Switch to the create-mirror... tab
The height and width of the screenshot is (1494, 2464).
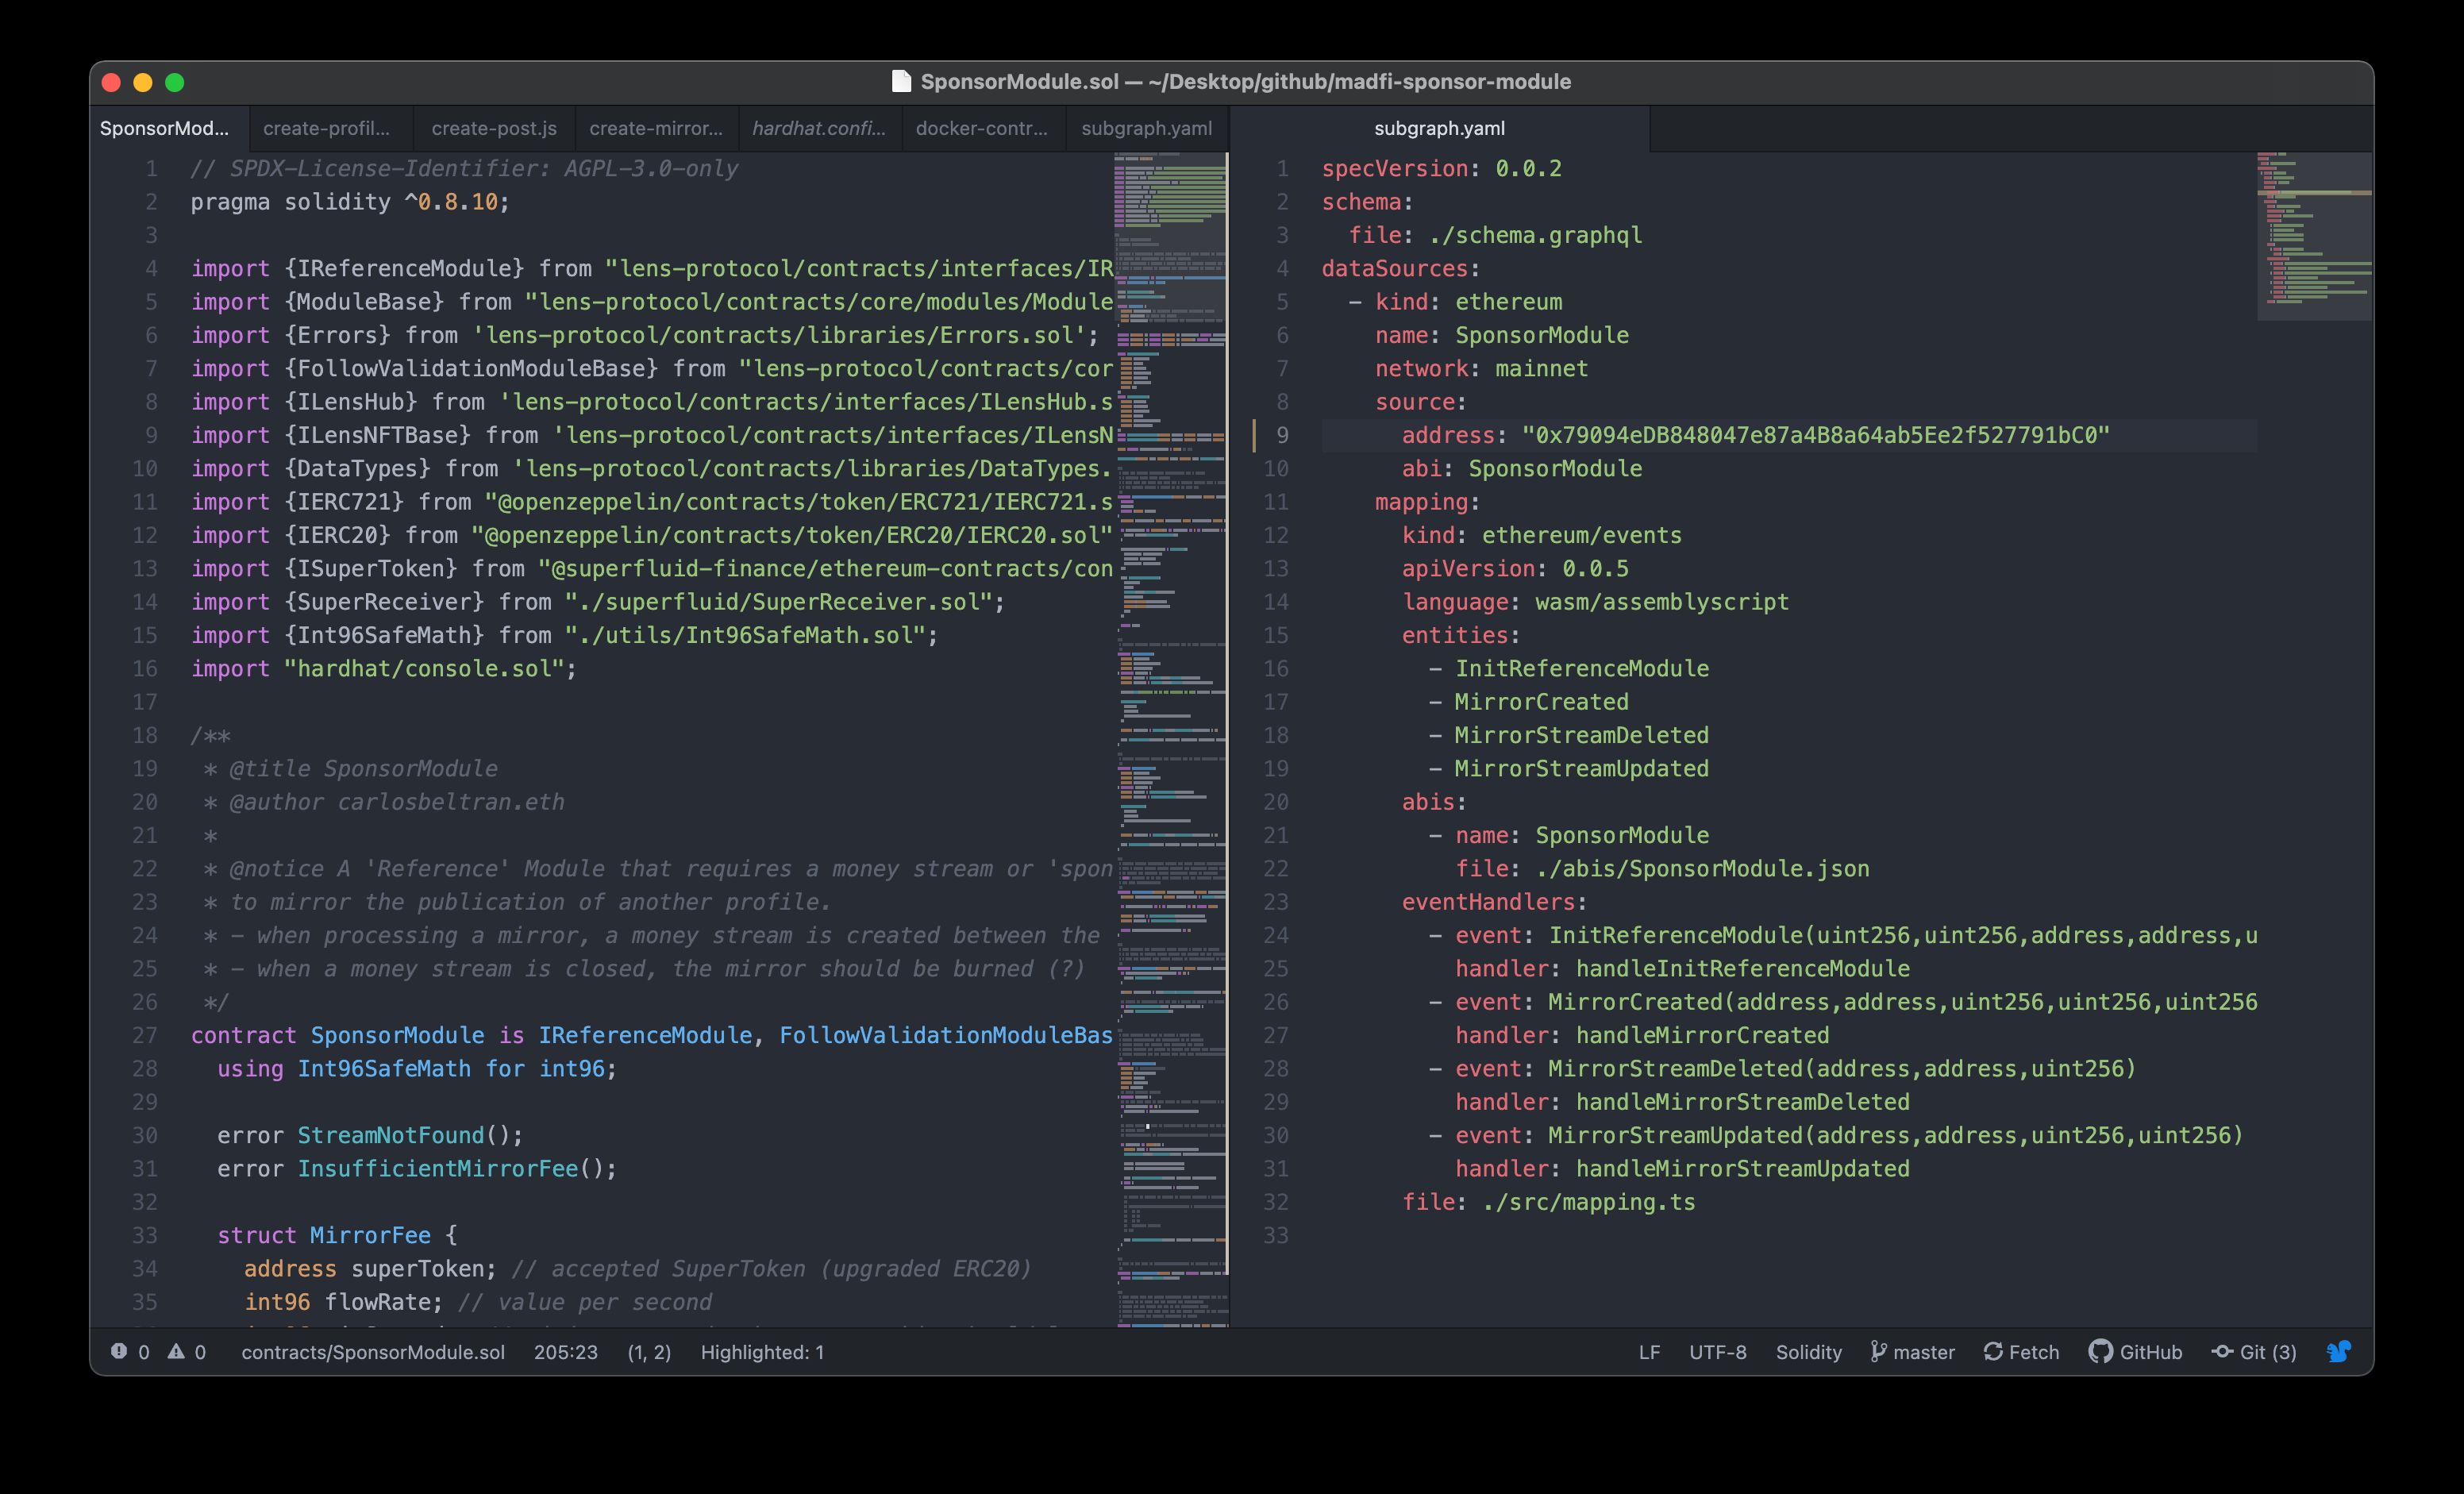coord(656,128)
